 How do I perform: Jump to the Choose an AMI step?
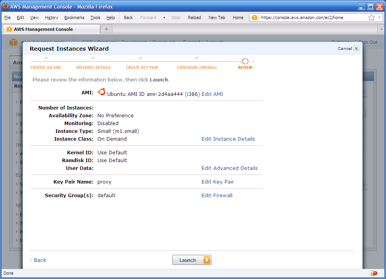coord(46,67)
